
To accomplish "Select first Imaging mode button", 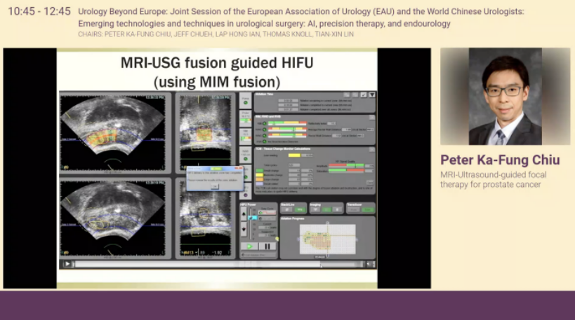I will [315, 209].
